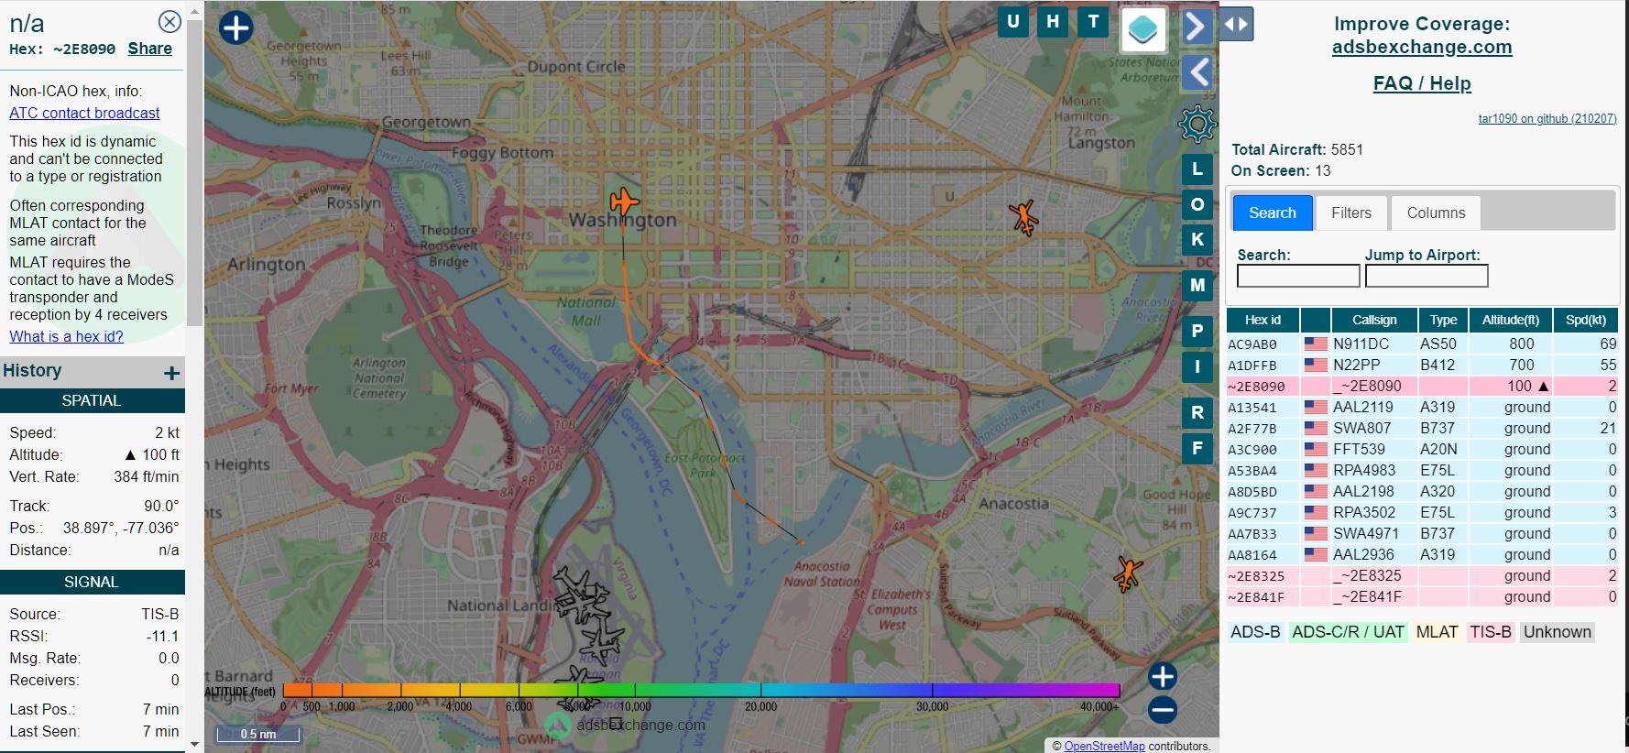Select the N911DC callsign row
The image size is (1629, 753).
click(1422, 344)
